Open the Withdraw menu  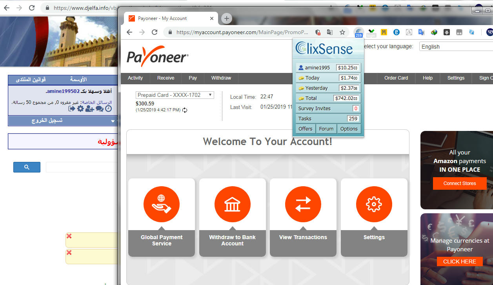pyautogui.click(x=221, y=78)
